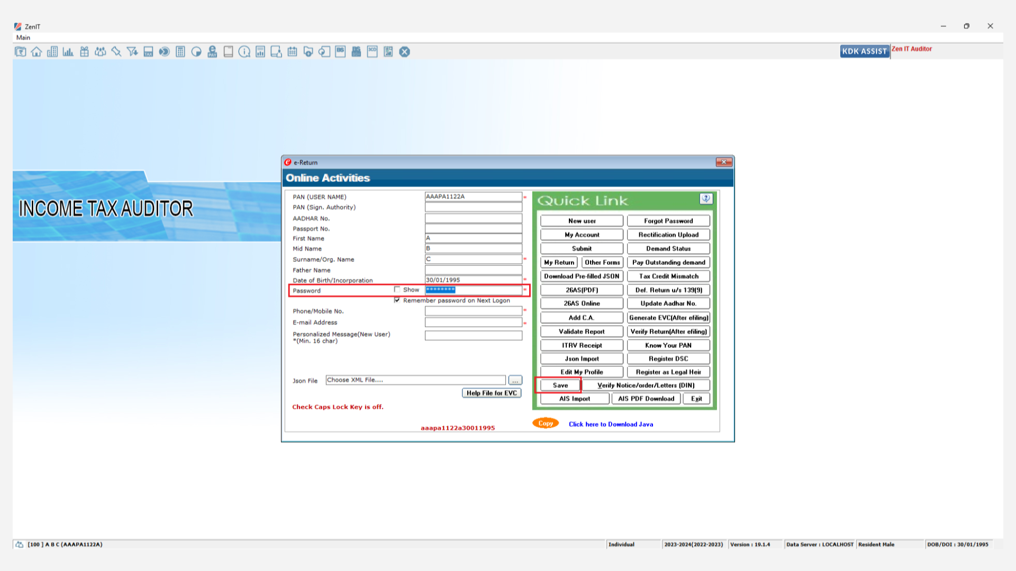Click the gift box toolbar icon
Image resolution: width=1016 pixels, height=571 pixels.
tap(84, 52)
